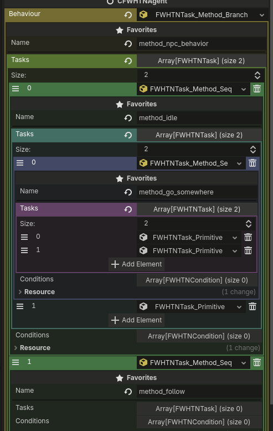Add Element to method_go_somewhere tasks array
This screenshot has height=431, width=273.
pos(136,264)
